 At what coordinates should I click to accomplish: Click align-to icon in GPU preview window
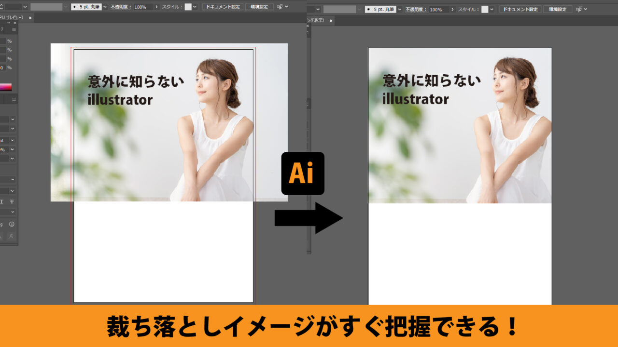(x=280, y=7)
